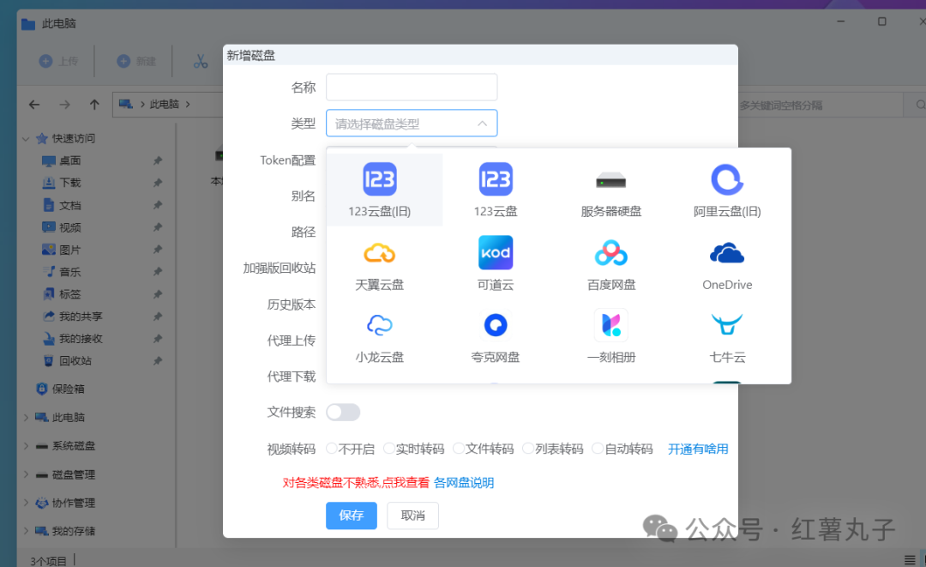Click 上传 upload toolbar button
This screenshot has width=926, height=567.
point(58,62)
